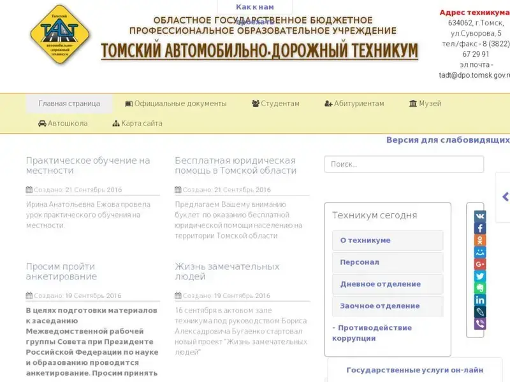Save the page to Evernote
Viewport: 510px width, 382px height.
pos(479,288)
